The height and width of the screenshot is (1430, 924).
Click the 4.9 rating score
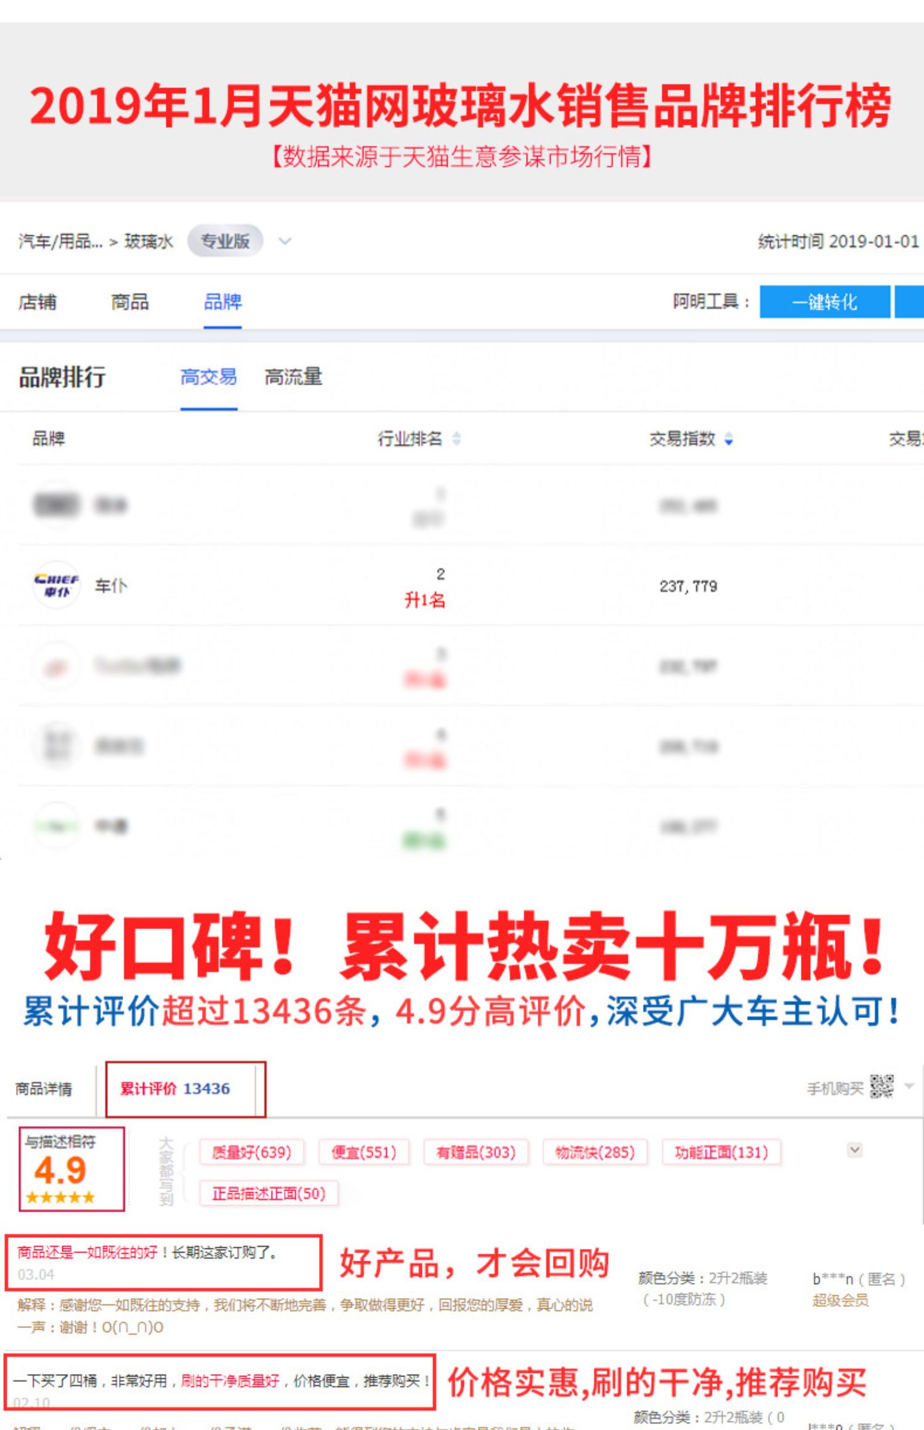click(x=60, y=1169)
